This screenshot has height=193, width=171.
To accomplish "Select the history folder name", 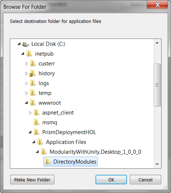I will (47, 73).
